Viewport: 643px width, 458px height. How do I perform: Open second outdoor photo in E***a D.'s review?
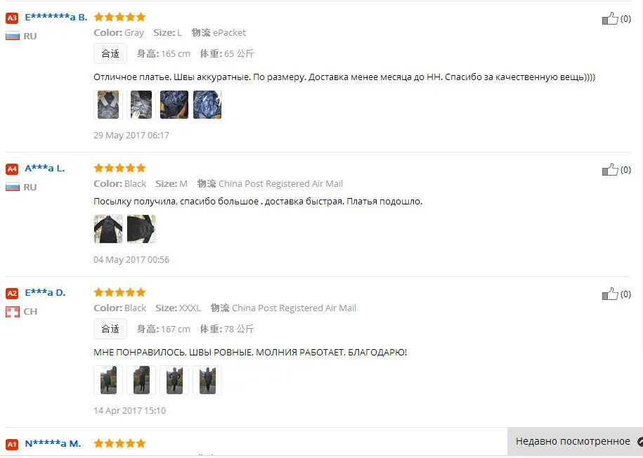pyautogui.click(x=141, y=380)
